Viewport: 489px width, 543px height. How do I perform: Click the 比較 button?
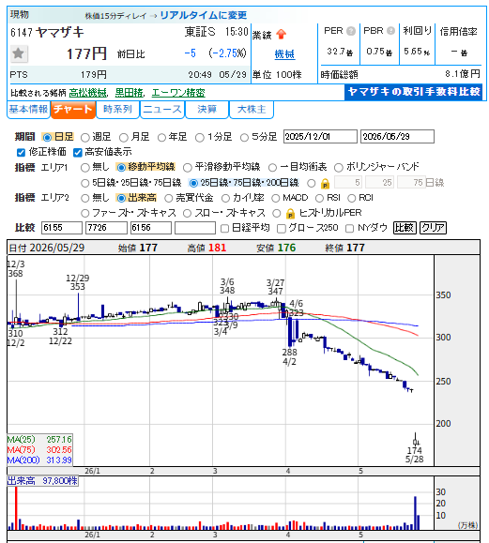click(405, 228)
